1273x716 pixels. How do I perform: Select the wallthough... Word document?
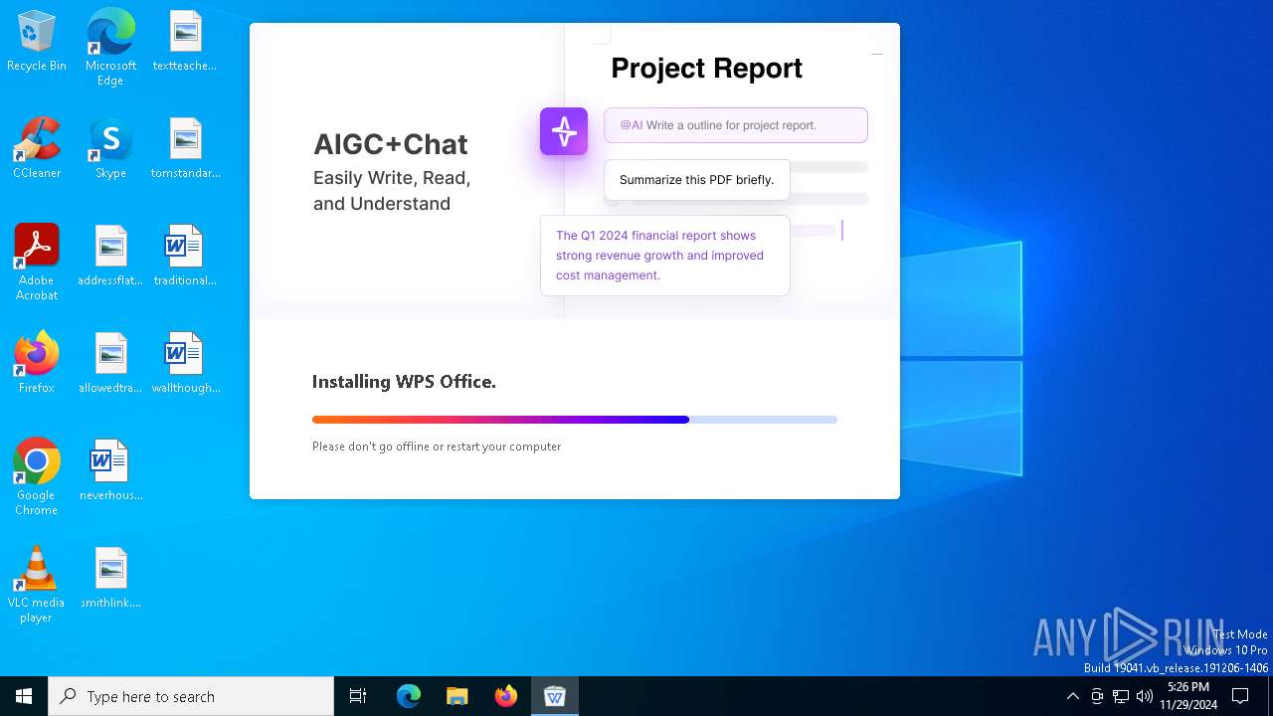(x=185, y=364)
